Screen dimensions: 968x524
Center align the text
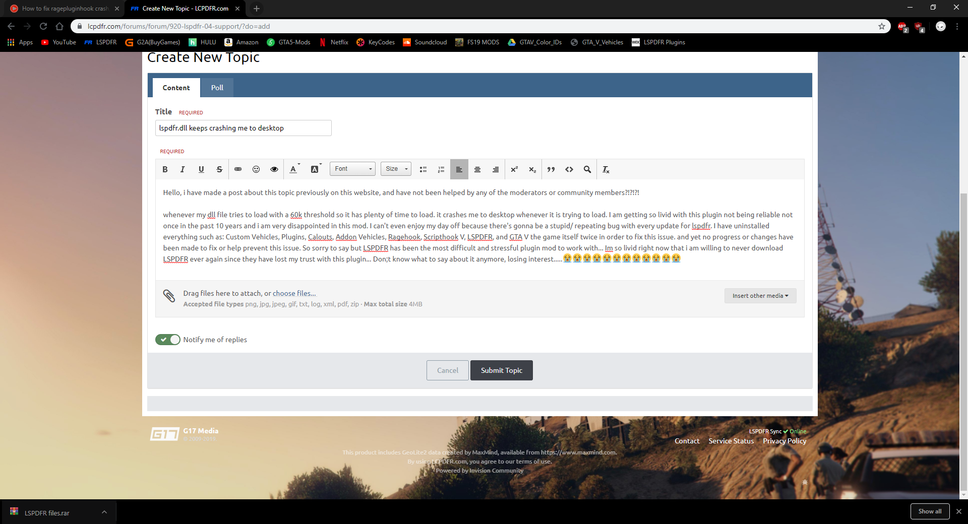477,169
